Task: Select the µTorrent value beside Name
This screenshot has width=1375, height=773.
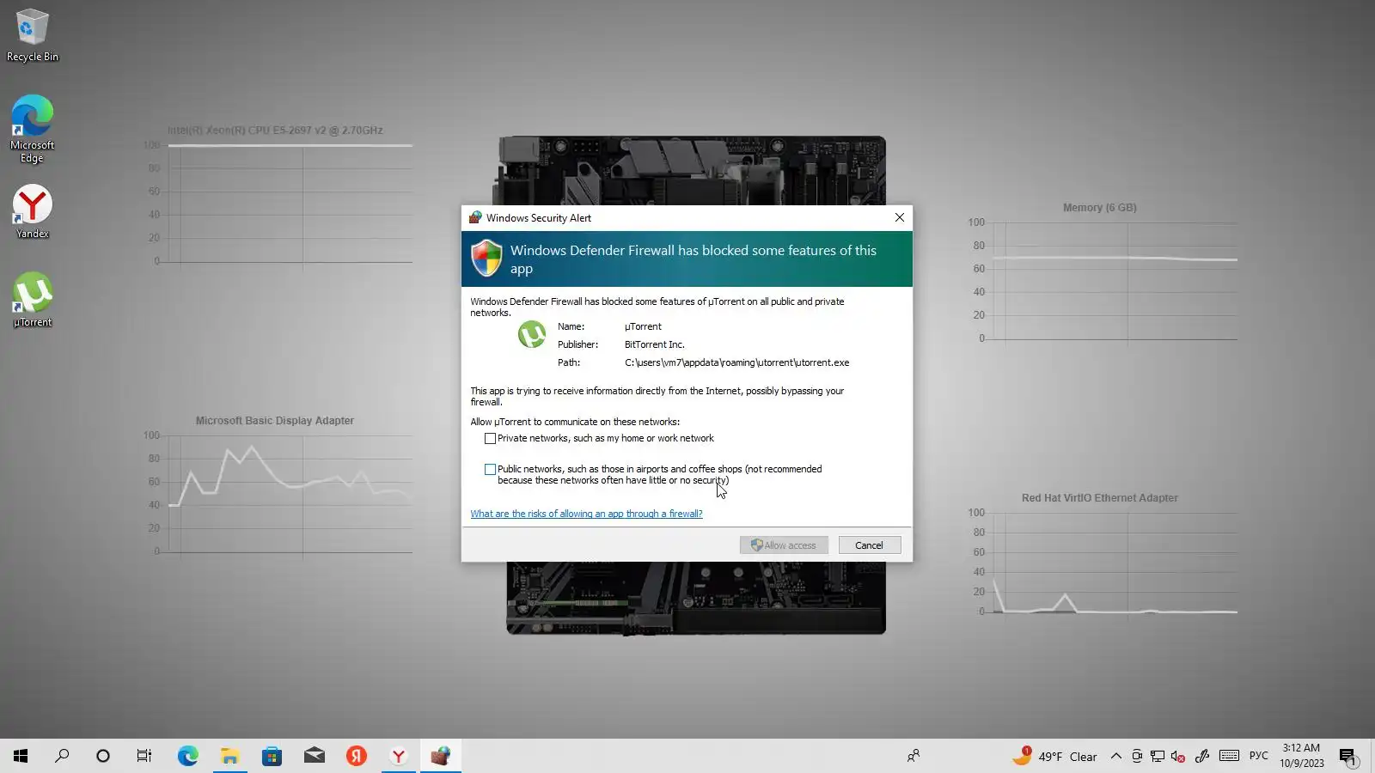Action: coord(643,326)
